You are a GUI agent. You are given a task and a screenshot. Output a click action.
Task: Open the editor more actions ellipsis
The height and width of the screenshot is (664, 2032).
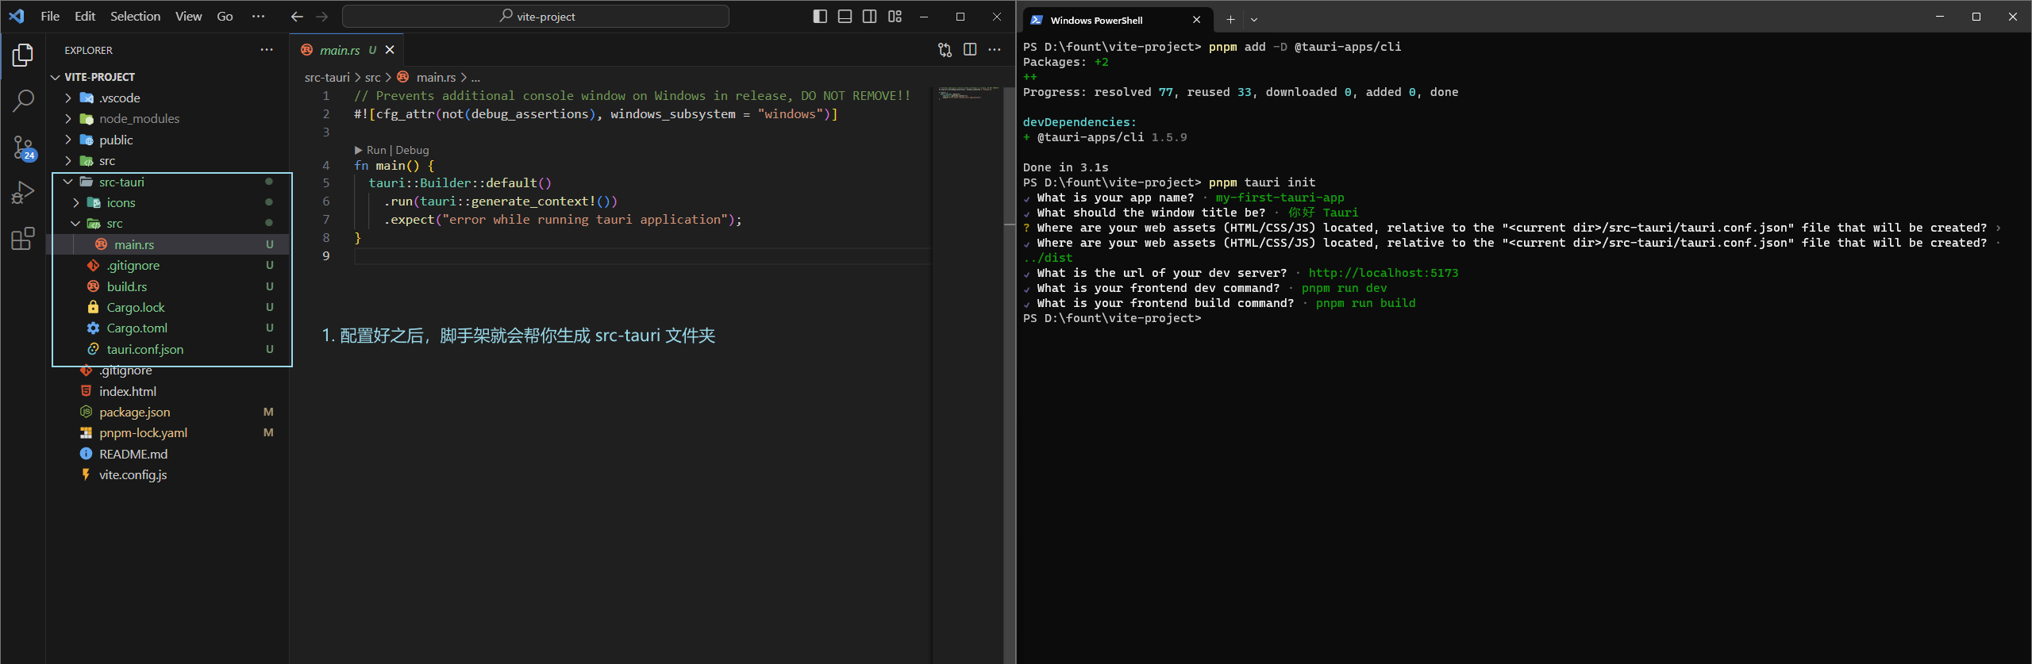[x=995, y=50]
